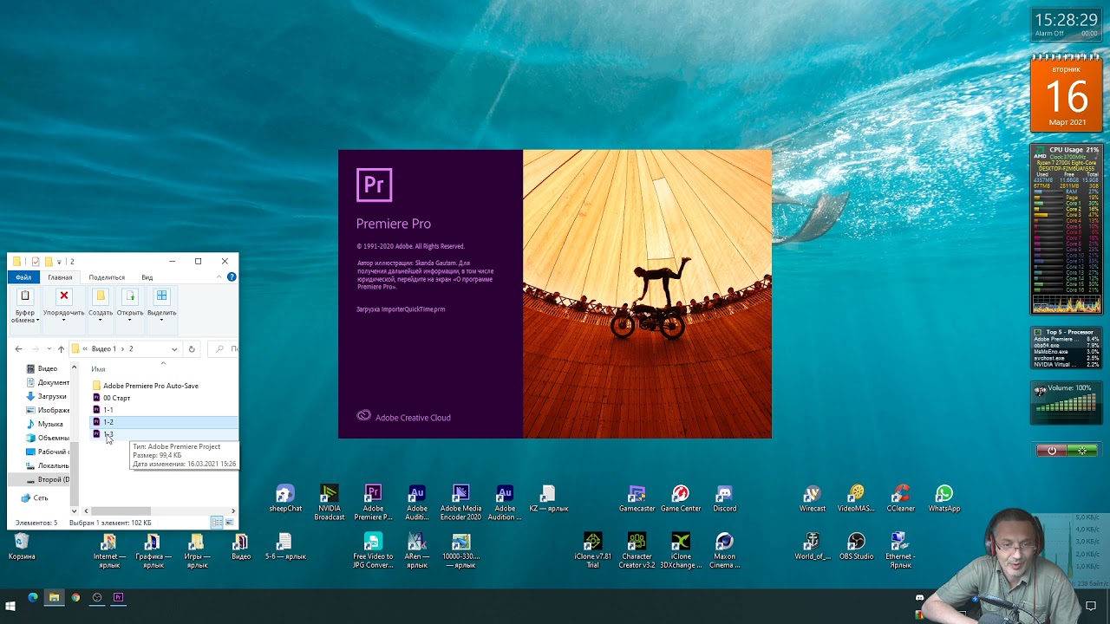The height and width of the screenshot is (624, 1110).
Task: Click the Explorer search box
Action: point(223,349)
